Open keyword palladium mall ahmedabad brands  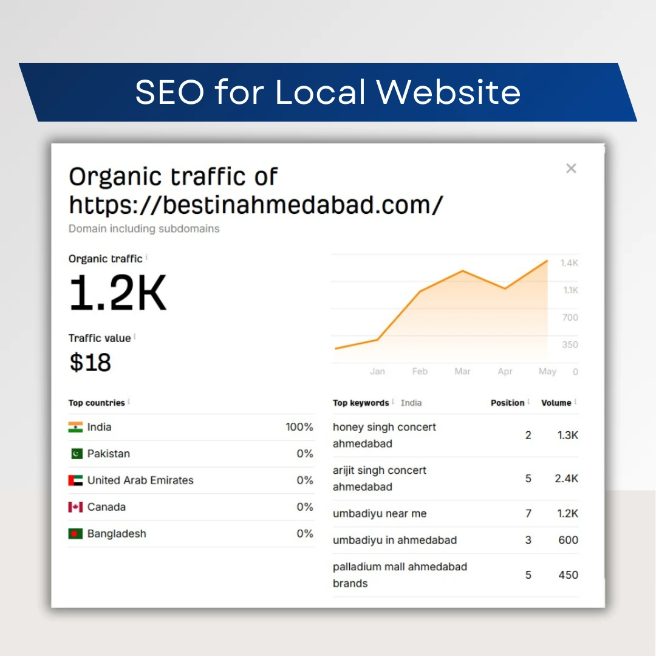(400, 575)
